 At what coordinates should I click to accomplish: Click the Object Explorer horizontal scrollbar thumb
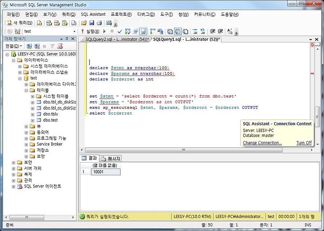[x=27, y=218]
